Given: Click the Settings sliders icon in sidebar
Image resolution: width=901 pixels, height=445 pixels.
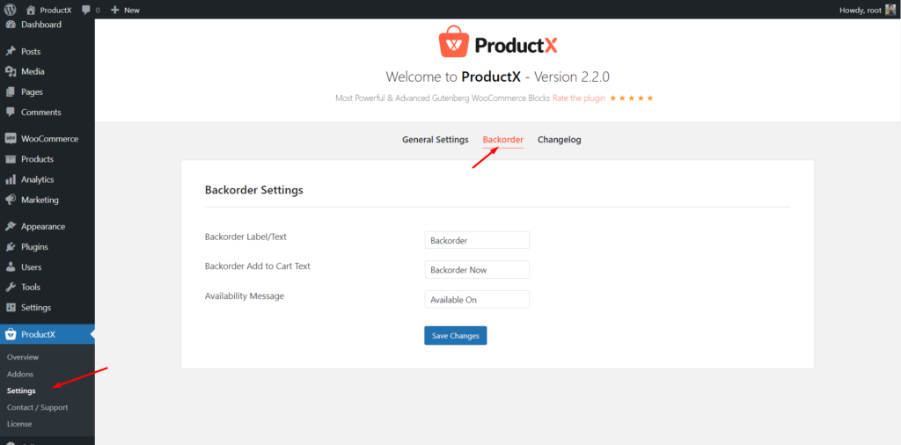Looking at the screenshot, I should coord(11,308).
